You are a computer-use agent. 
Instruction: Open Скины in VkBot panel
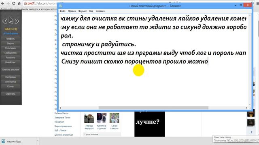click(11, 87)
